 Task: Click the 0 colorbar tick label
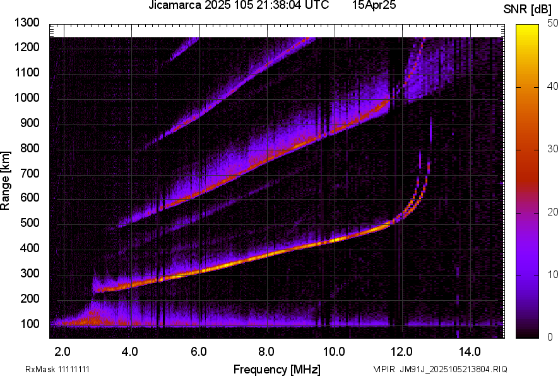click(x=550, y=337)
